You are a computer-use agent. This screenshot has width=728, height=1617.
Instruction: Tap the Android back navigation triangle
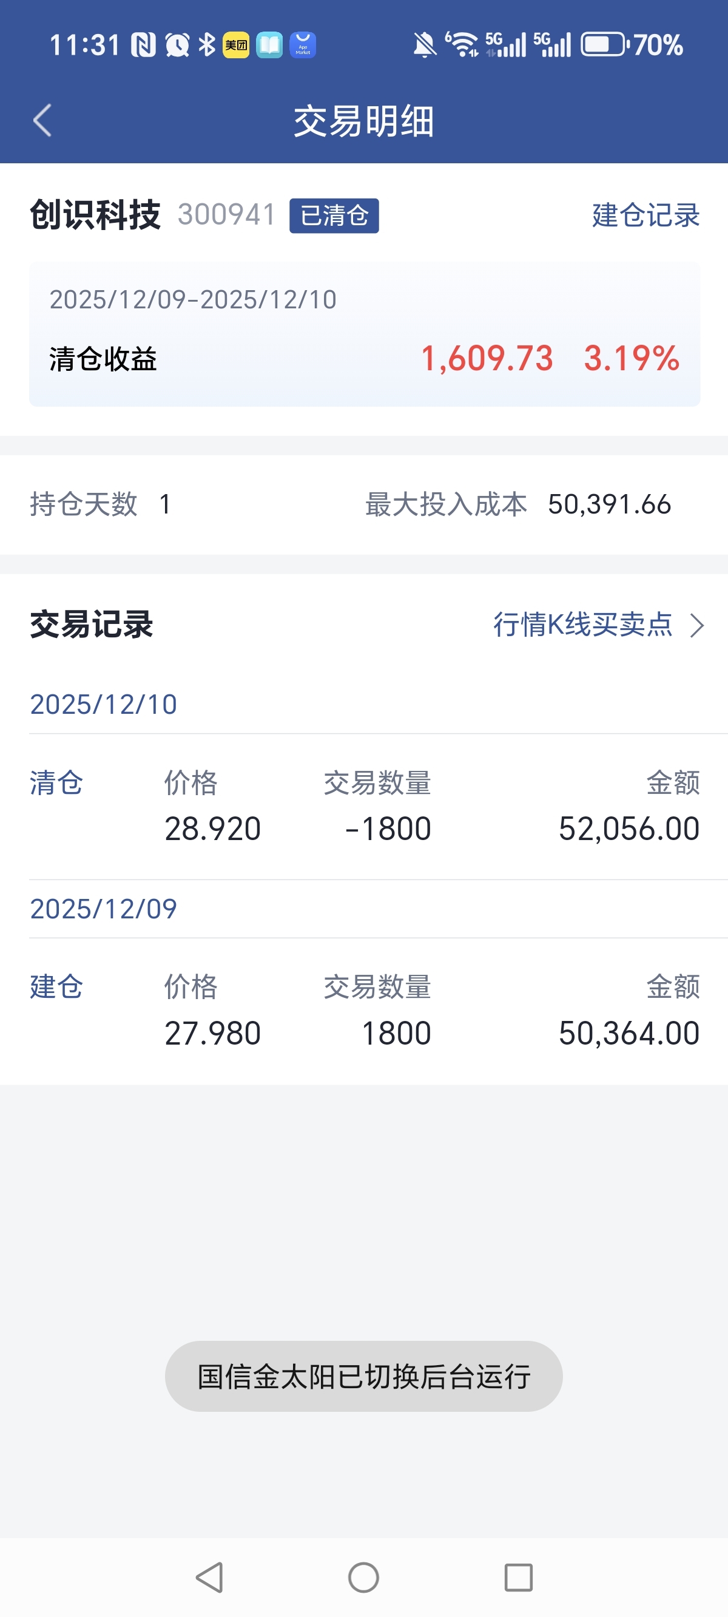click(x=210, y=1577)
